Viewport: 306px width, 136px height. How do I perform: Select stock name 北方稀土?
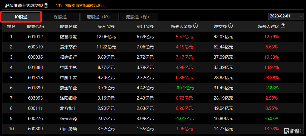point(68,108)
